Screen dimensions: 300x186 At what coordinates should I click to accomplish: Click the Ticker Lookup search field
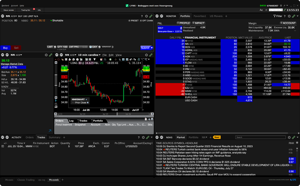point(276,10)
